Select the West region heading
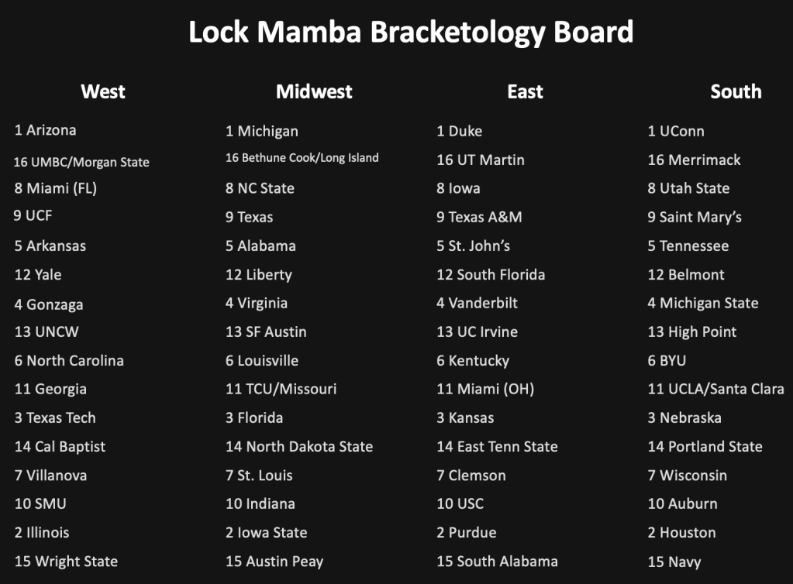 [103, 91]
